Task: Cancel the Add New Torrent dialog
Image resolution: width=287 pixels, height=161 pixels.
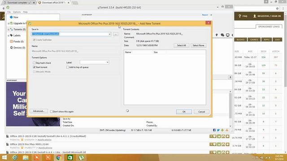Action: (x=201, y=112)
